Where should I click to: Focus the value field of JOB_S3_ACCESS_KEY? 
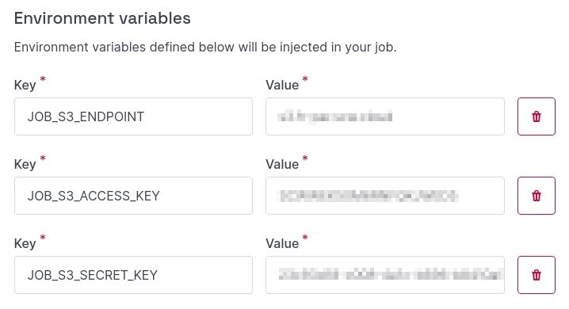pyautogui.click(x=385, y=196)
